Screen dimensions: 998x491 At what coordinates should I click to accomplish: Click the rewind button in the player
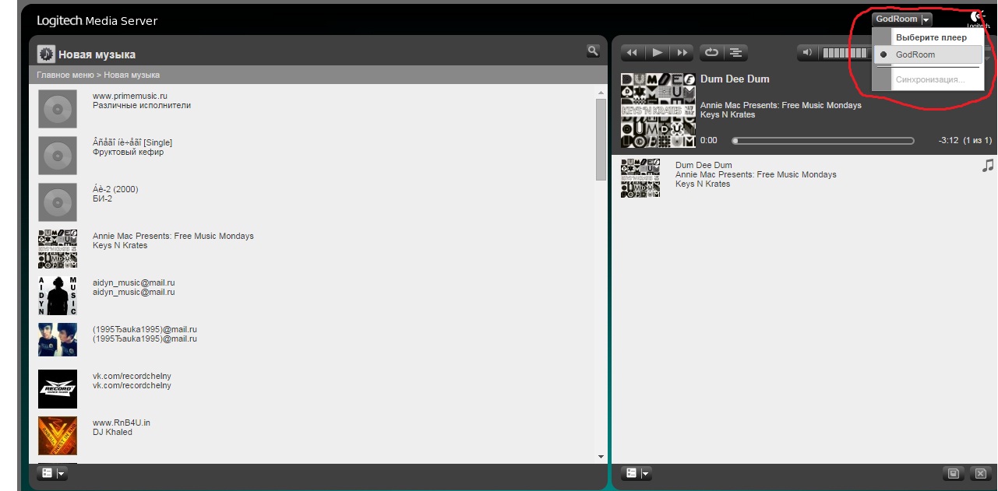coord(632,53)
